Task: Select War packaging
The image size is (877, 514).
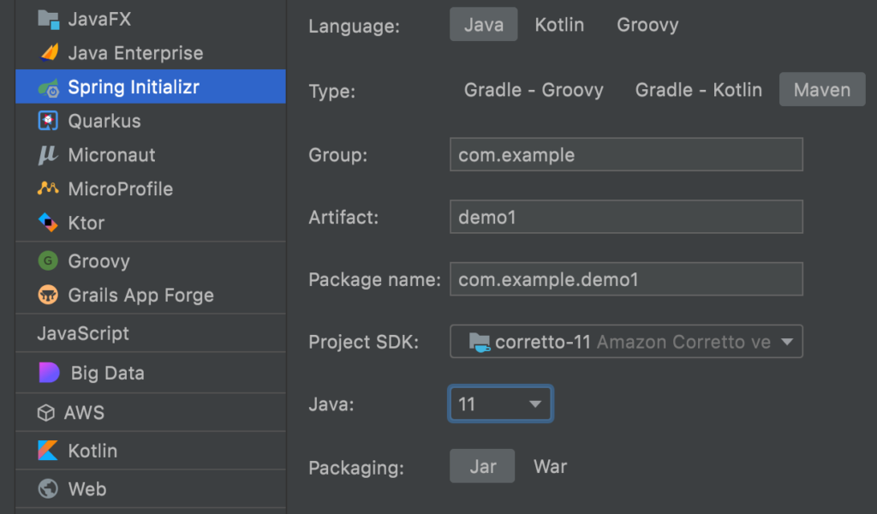Action: click(550, 467)
